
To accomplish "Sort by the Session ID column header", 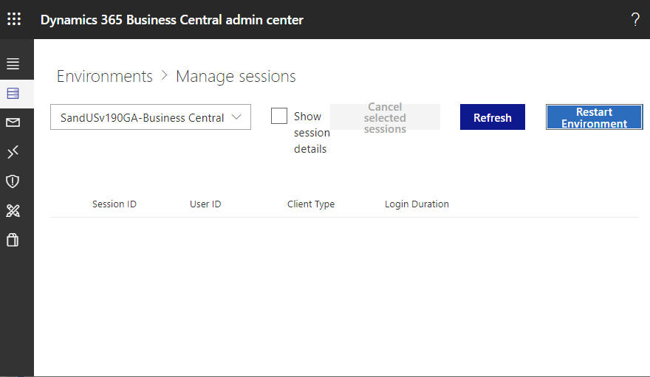I will pyautogui.click(x=114, y=204).
